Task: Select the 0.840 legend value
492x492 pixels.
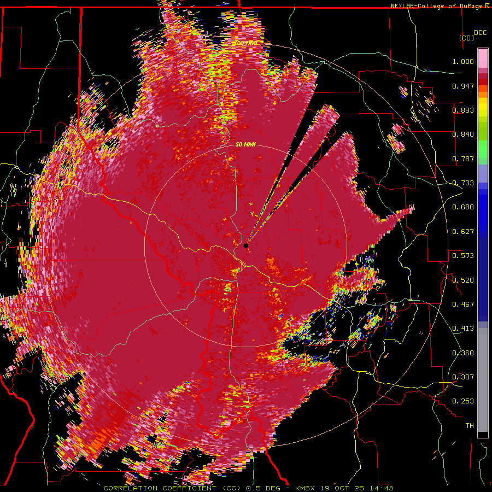Action: coord(463,134)
